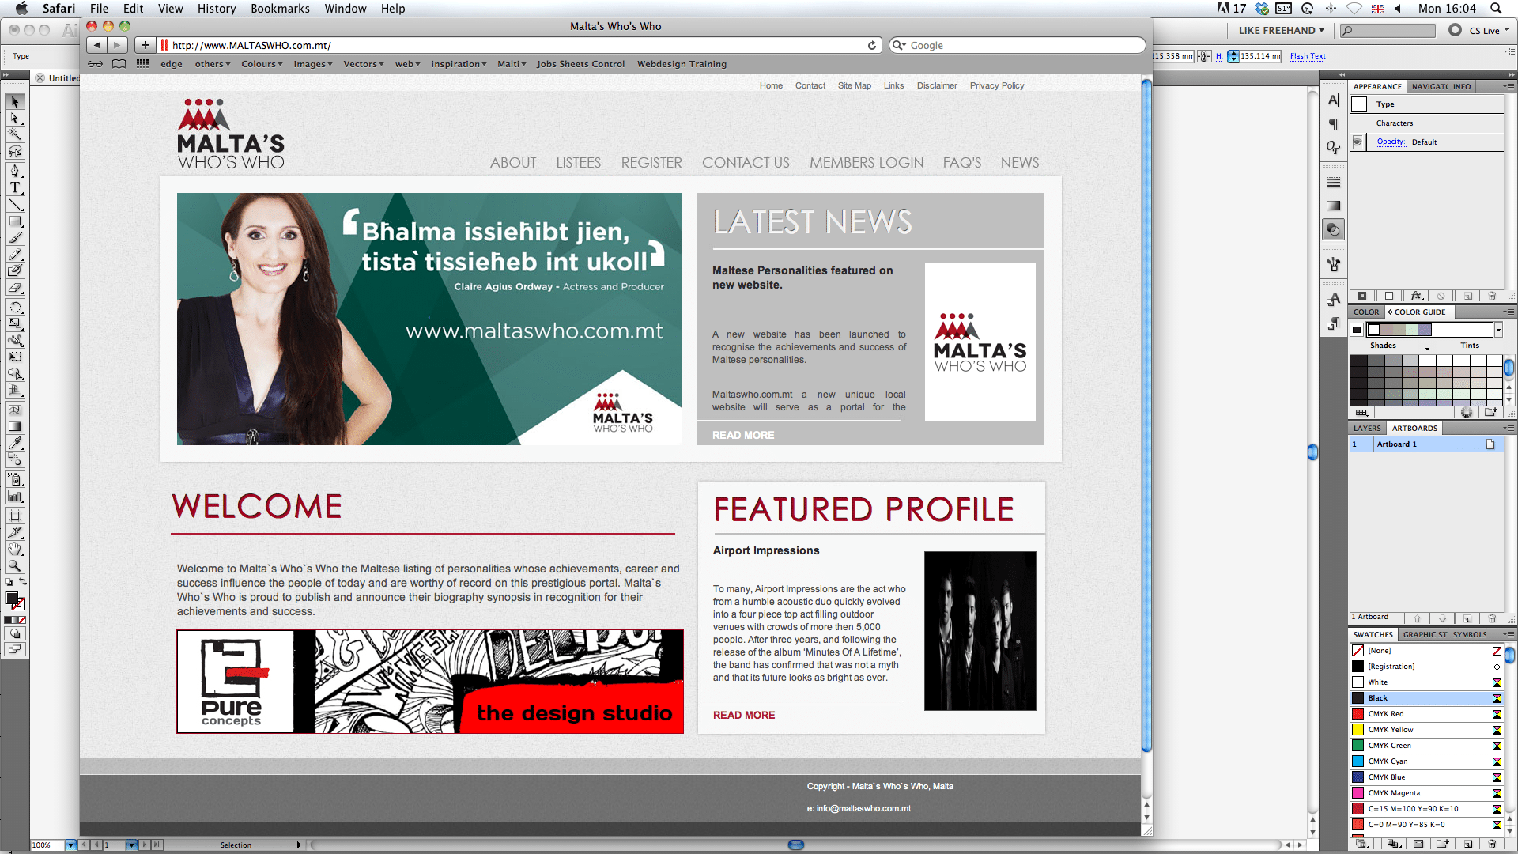Open the Site Map link
1518x854 pixels.
click(855, 85)
